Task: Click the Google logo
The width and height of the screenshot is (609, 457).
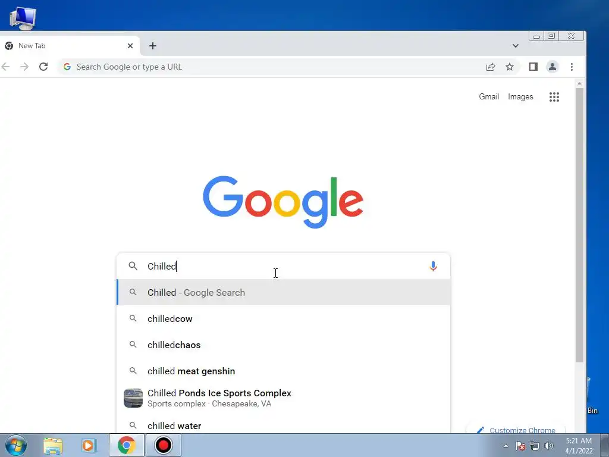Action: [283, 202]
